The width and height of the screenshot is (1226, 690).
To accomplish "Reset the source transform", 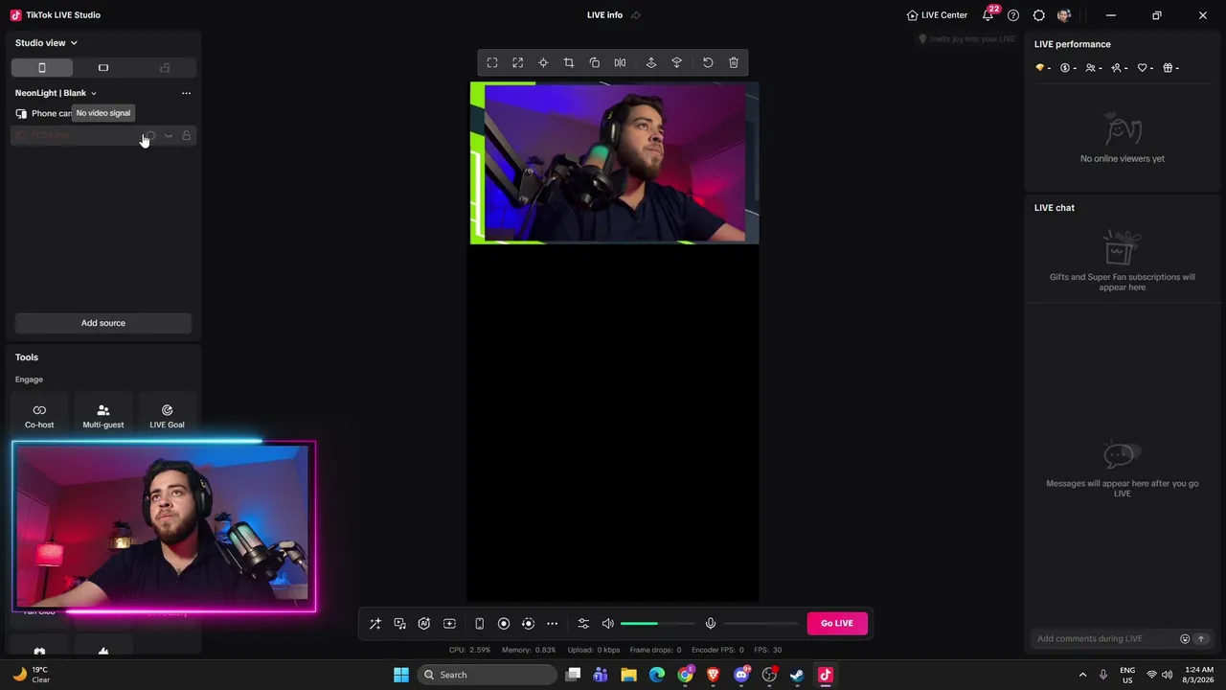I will coord(708,63).
